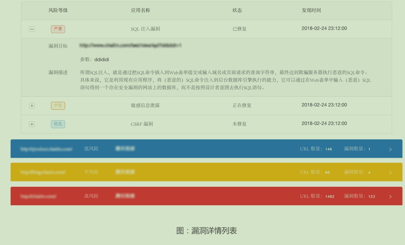Click the 正在修复 status text
Screen dimensions: 405x245
click(242, 106)
